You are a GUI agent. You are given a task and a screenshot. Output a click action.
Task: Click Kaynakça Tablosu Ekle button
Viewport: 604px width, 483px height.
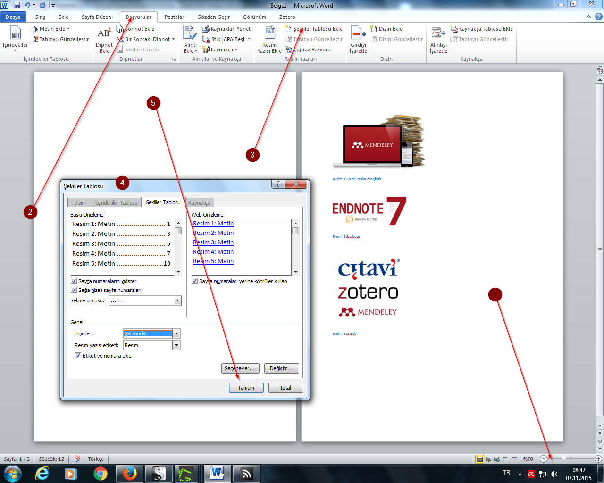click(482, 29)
